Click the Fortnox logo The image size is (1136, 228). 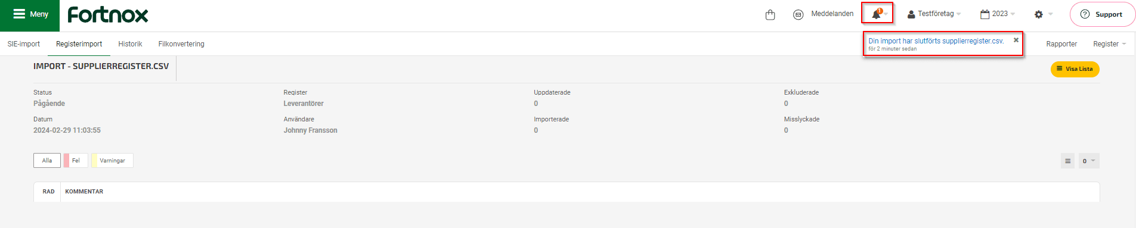(x=108, y=15)
